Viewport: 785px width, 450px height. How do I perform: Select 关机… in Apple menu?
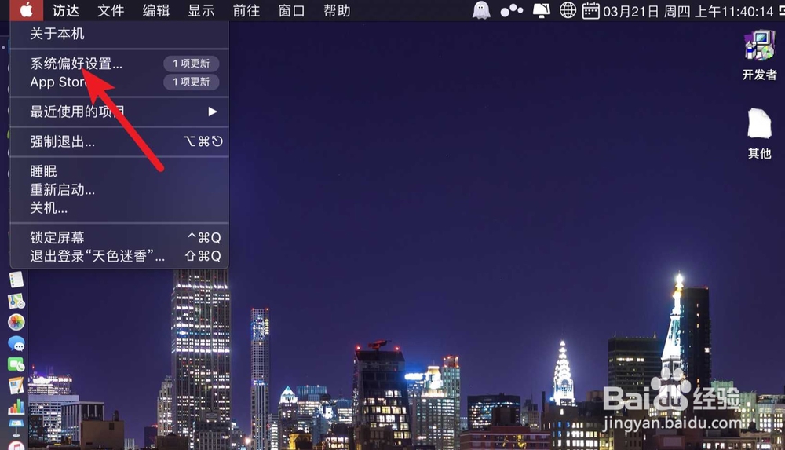[119, 208]
